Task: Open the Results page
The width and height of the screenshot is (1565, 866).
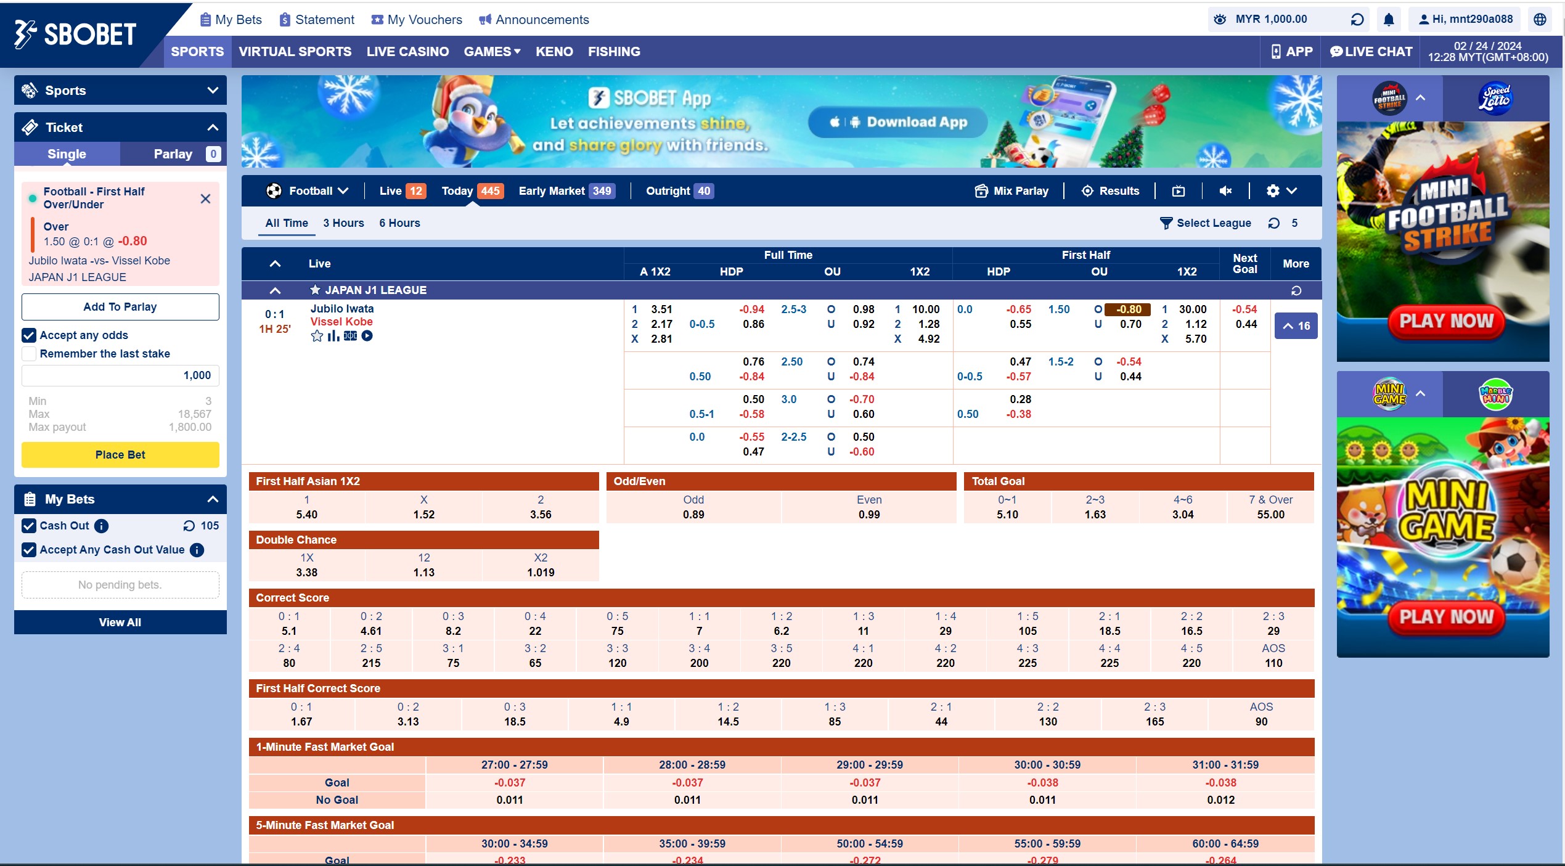Action: [x=1110, y=191]
